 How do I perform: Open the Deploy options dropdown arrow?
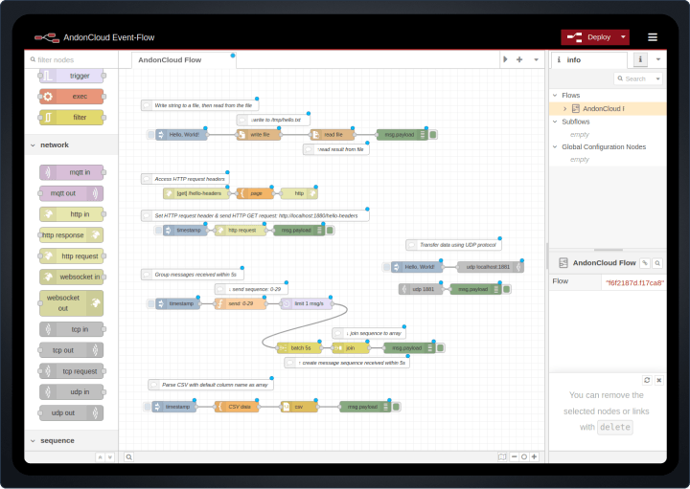(x=624, y=37)
